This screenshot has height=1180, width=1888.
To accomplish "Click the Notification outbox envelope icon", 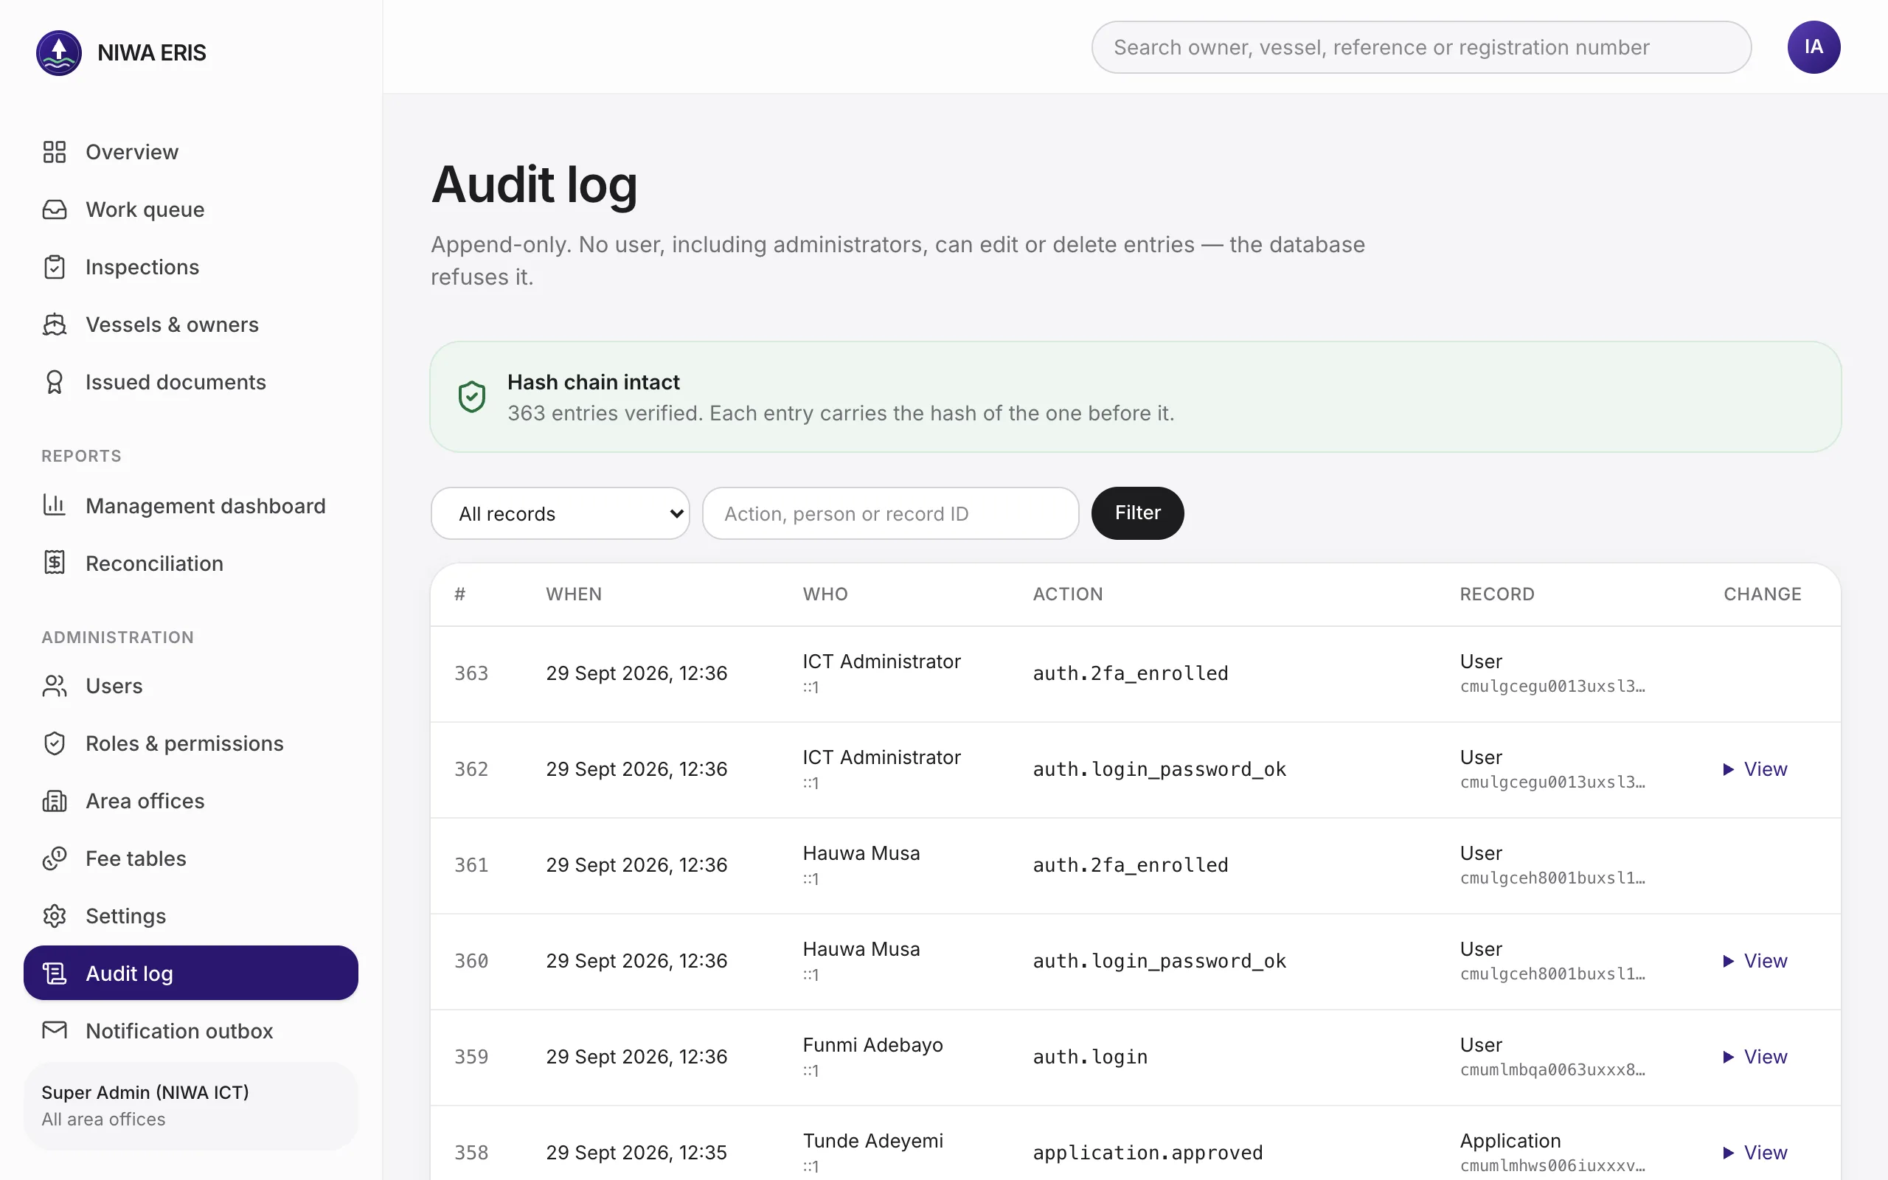I will point(55,1031).
